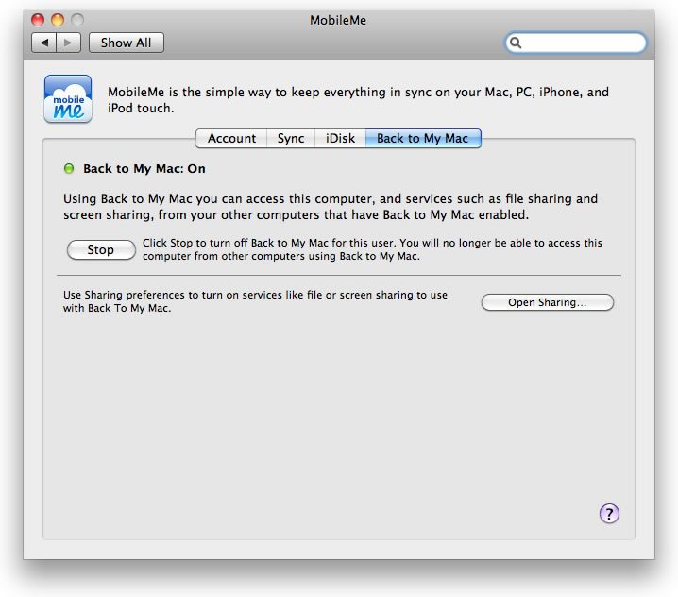Go forward with the right arrow button

click(x=68, y=43)
